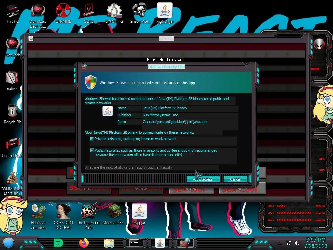
Task: Open the Control Panel desktop icon
Action: click(13, 147)
